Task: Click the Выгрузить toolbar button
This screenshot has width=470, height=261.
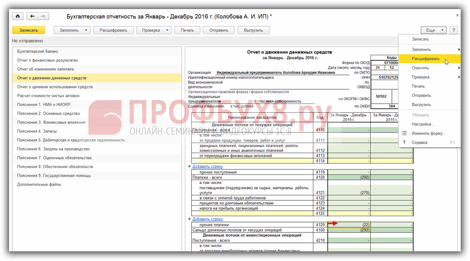Action: pos(253,30)
